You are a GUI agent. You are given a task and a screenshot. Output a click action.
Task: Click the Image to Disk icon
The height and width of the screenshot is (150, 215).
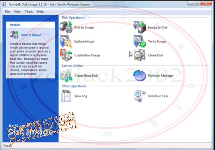(140, 27)
